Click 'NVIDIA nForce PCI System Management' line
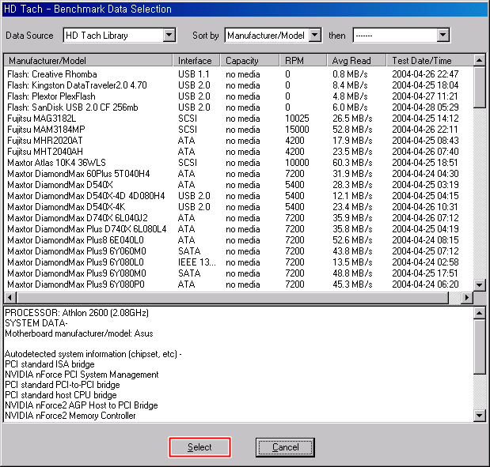Viewport: 490px width, 467px height. pos(82,375)
